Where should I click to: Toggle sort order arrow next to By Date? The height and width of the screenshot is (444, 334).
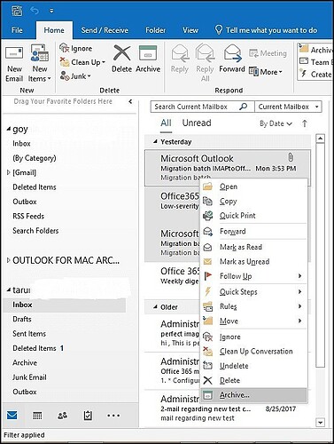[x=305, y=123]
